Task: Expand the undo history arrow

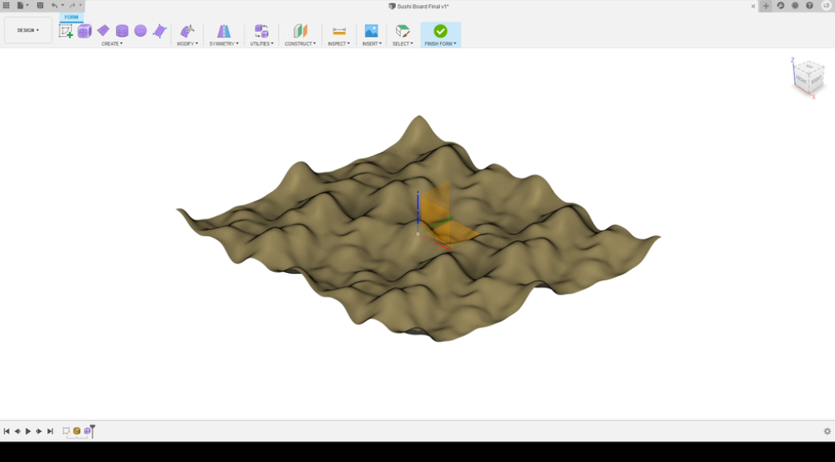Action: pyautogui.click(x=63, y=6)
